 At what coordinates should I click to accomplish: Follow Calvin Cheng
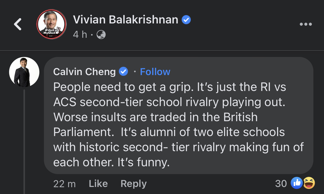155,72
